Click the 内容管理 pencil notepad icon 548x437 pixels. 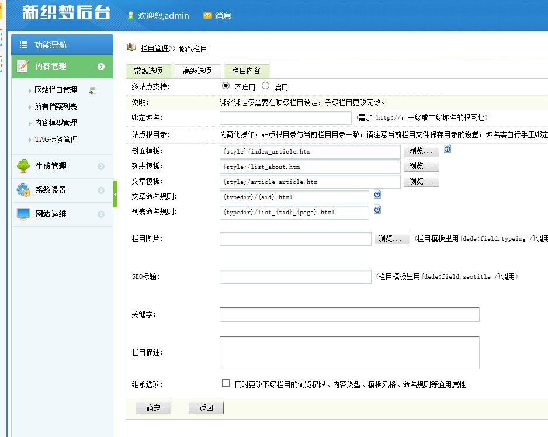(x=23, y=66)
